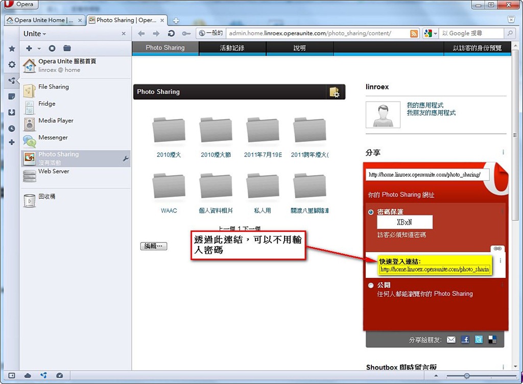Click the Opera Turbo gauge icon
The width and height of the screenshot is (523, 384).
(x=60, y=376)
